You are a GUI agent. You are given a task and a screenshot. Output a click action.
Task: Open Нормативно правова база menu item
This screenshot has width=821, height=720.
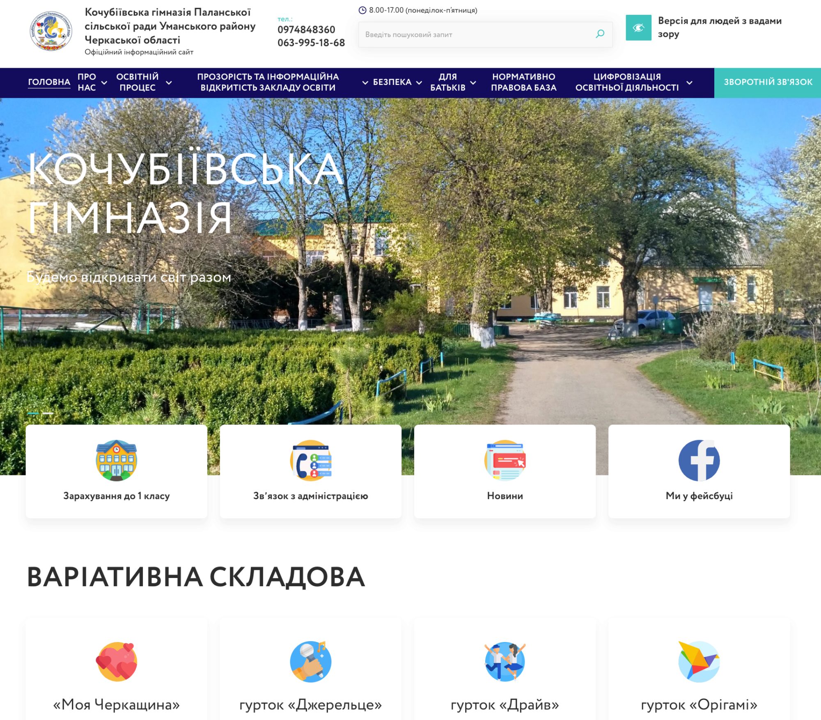pyautogui.click(x=523, y=82)
